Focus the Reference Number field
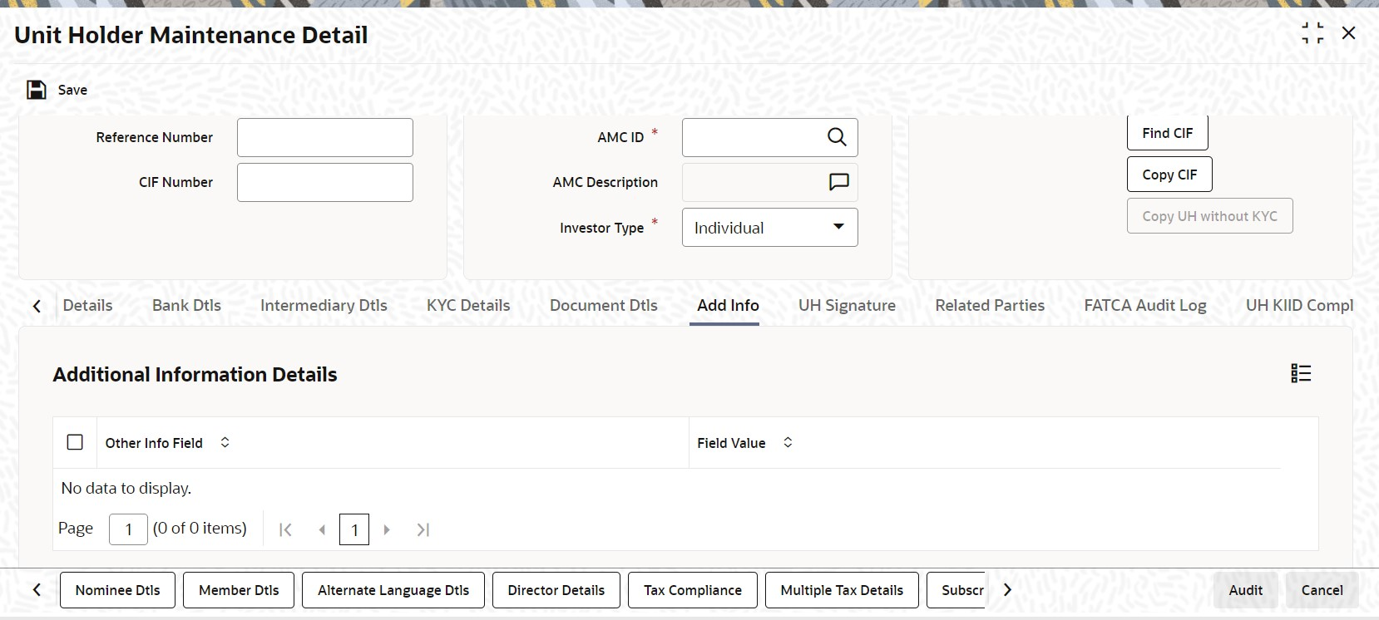Screen dimensions: 1379x620 tap(325, 137)
